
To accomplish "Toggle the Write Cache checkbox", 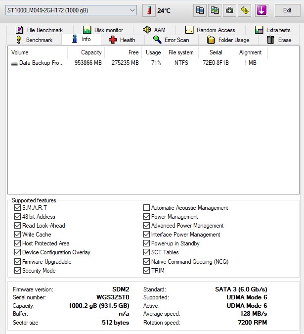I will point(17,235).
